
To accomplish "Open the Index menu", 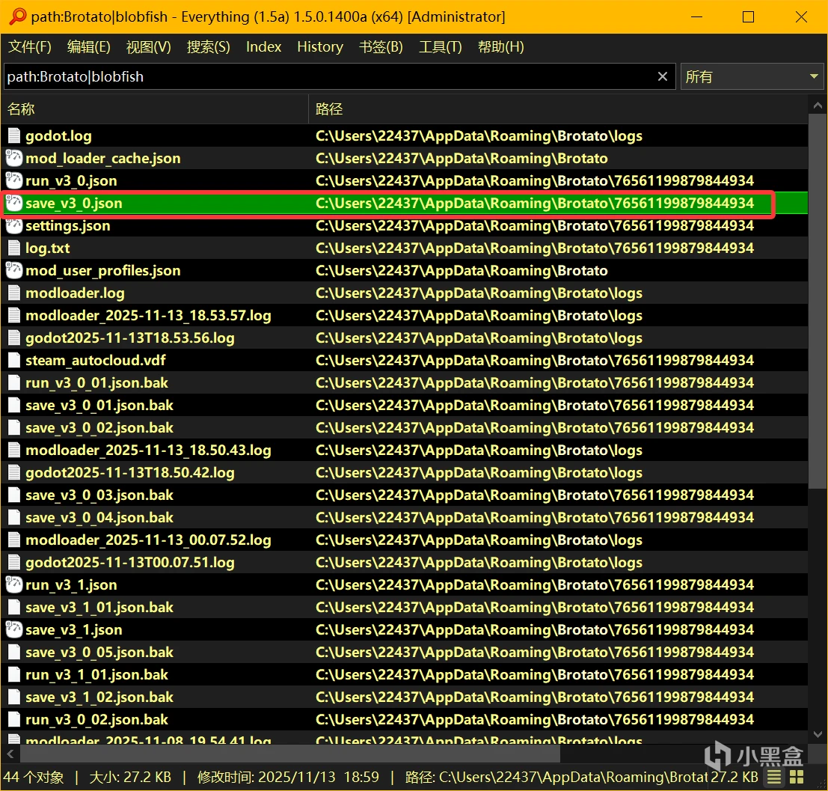I will click(x=263, y=47).
